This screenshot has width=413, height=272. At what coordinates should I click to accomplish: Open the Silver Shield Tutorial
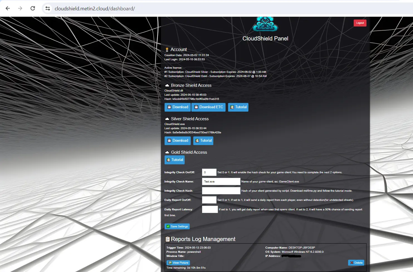[203, 141]
